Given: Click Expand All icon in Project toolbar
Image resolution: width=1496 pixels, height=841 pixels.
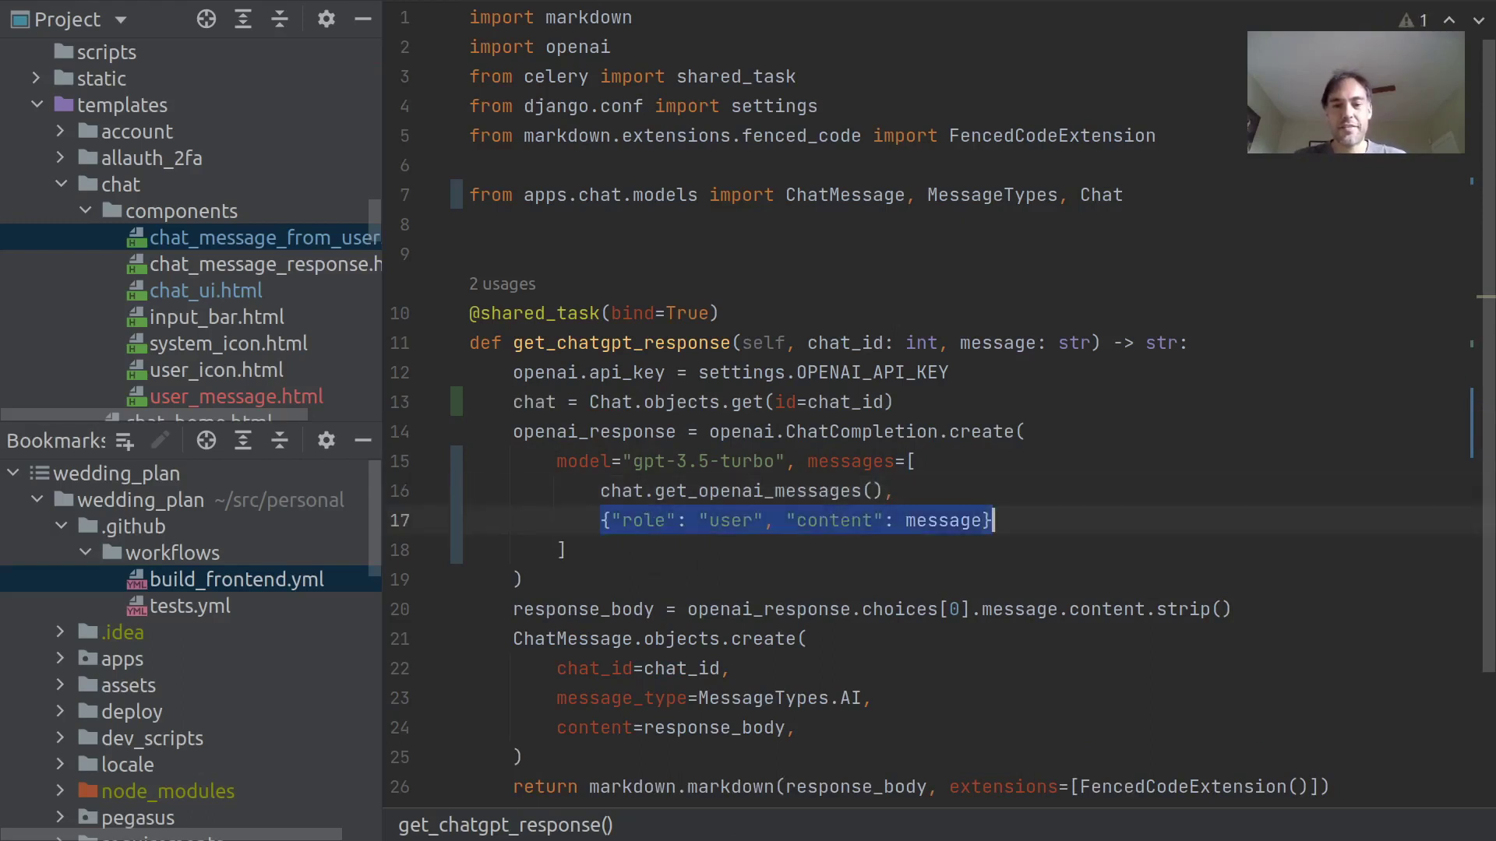Looking at the screenshot, I should (243, 19).
